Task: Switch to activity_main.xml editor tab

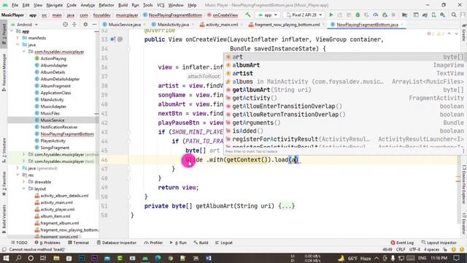Action: (222, 24)
